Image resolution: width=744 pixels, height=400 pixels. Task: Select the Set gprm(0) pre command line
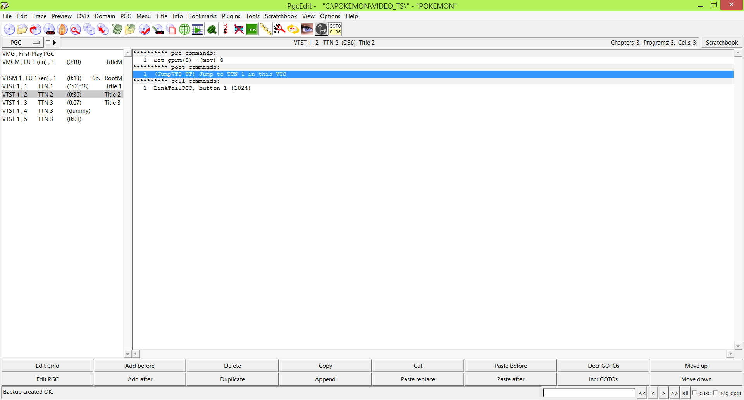(x=433, y=60)
